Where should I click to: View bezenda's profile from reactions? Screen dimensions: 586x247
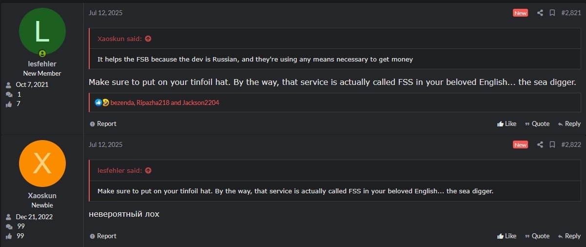point(122,103)
